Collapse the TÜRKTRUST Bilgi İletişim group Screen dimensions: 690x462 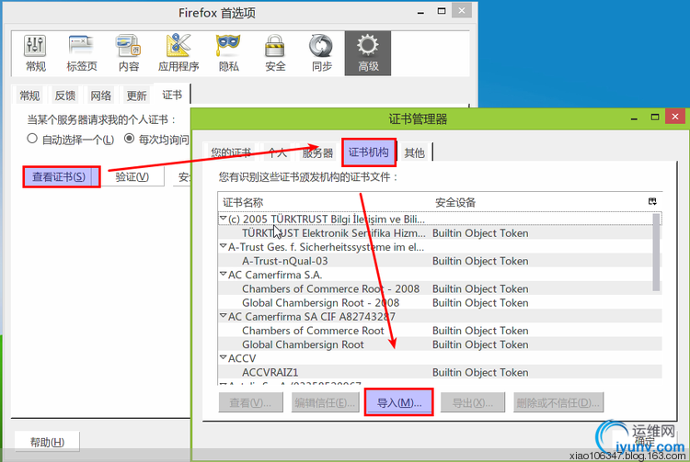pos(224,219)
